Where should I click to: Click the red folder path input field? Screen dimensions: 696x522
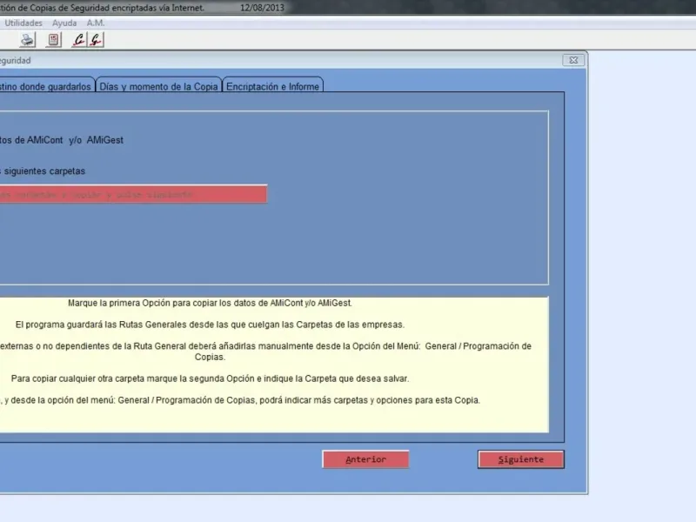click(x=133, y=194)
